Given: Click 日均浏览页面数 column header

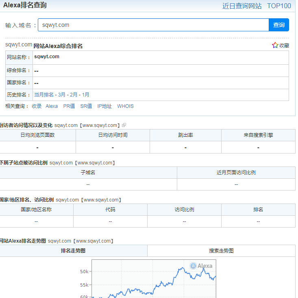Looking at the screenshot, I should (38, 135).
